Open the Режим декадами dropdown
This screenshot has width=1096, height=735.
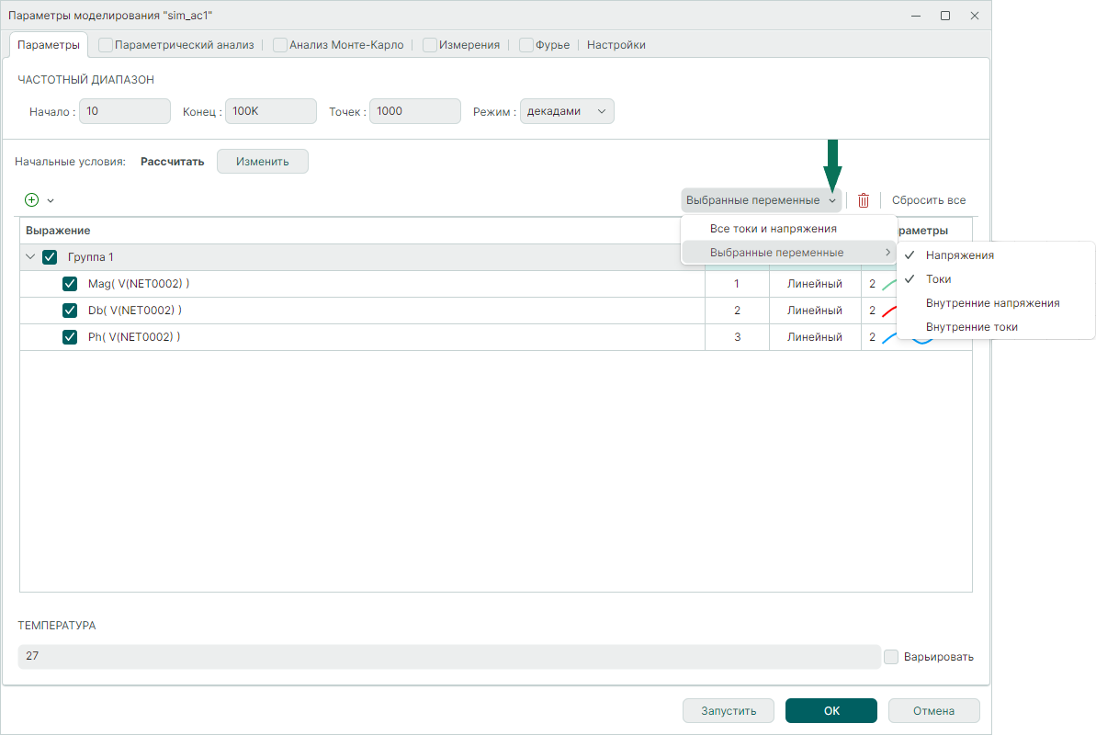click(x=566, y=111)
